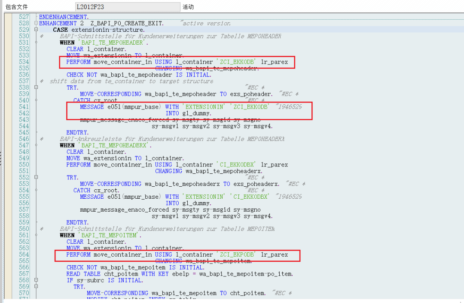Click line number 541 in the gutter
The width and height of the screenshot is (464, 303).
tap(24, 107)
